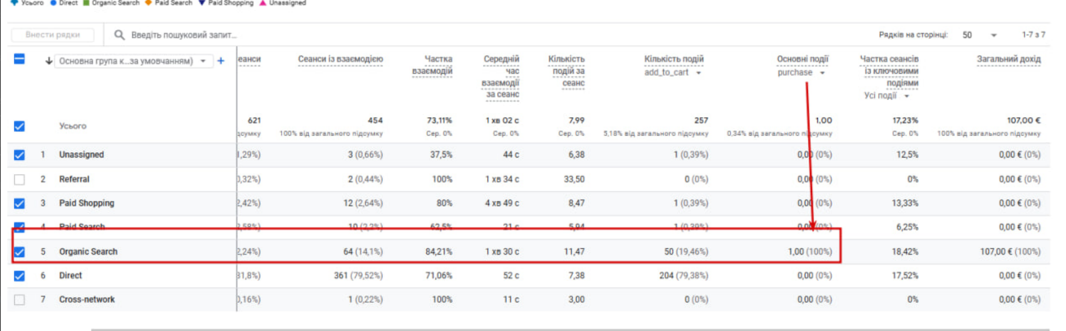Click the Внести рядки button
The image size is (1066, 331).
pos(52,35)
